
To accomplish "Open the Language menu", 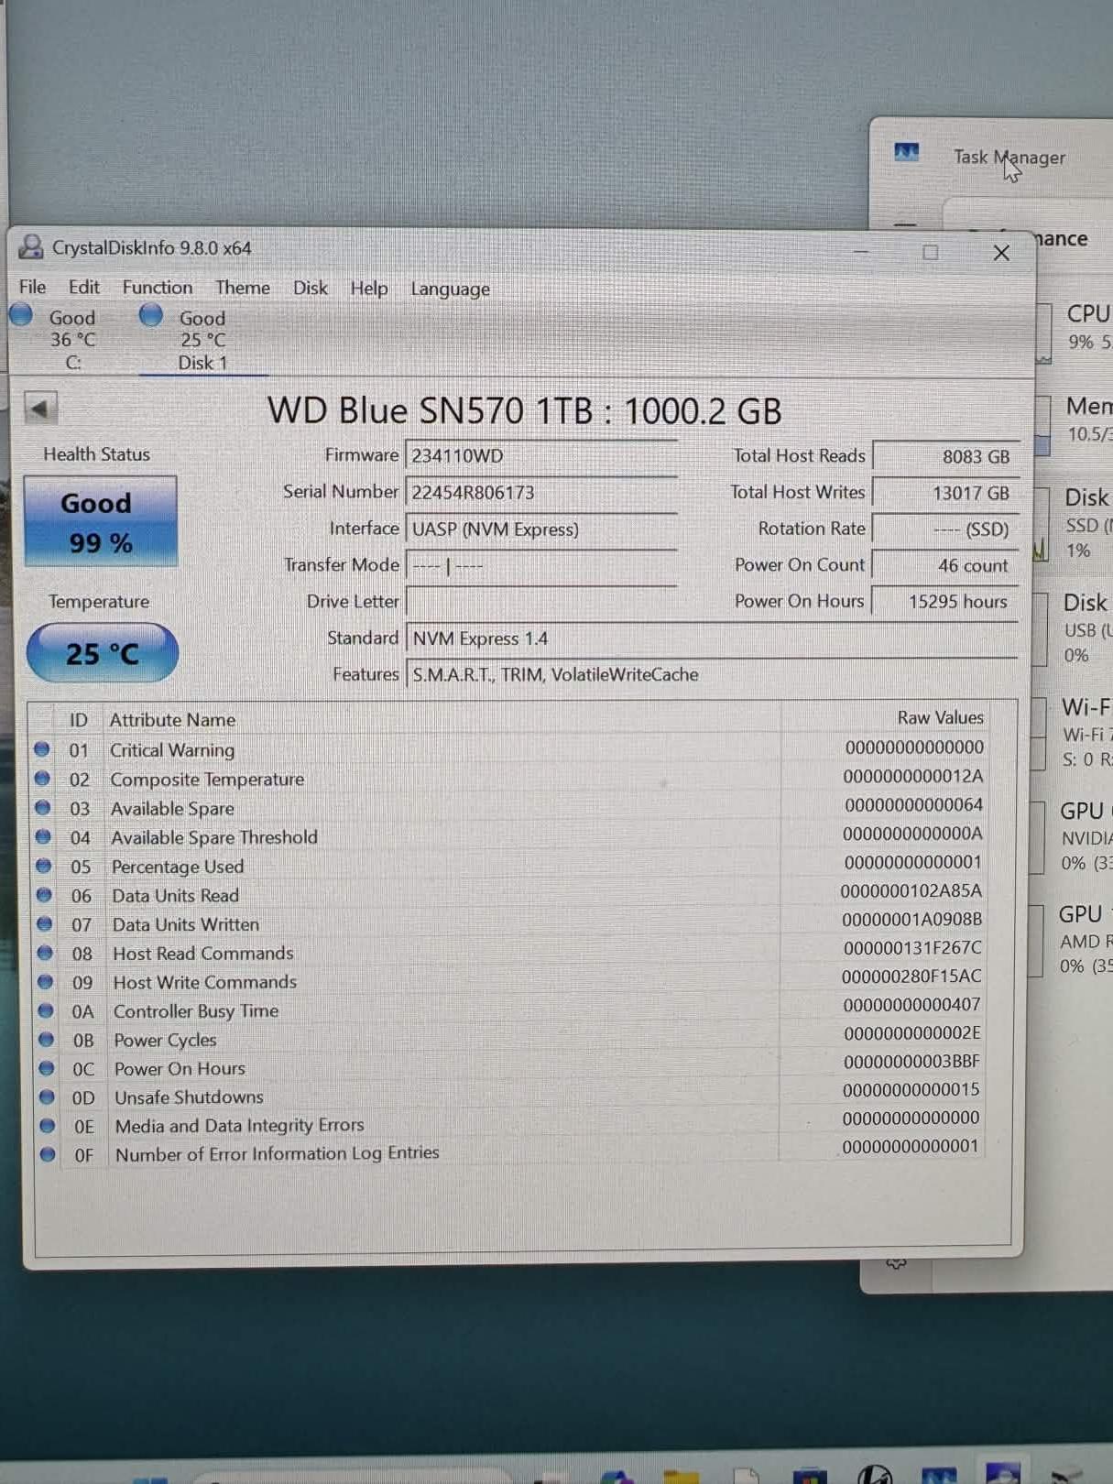I will click(450, 289).
